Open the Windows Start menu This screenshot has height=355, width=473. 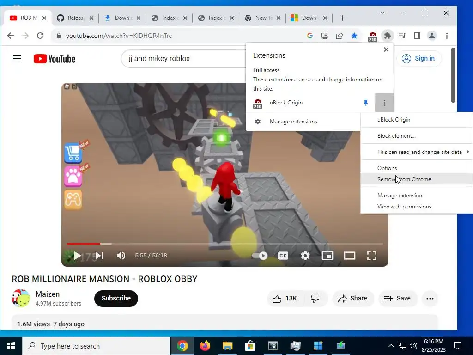click(11, 346)
